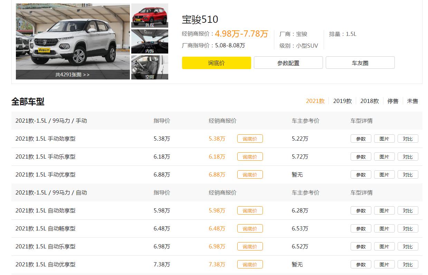The image size is (428, 275).
Task: Open 参数 for 手动优享型
Action: click(361, 174)
